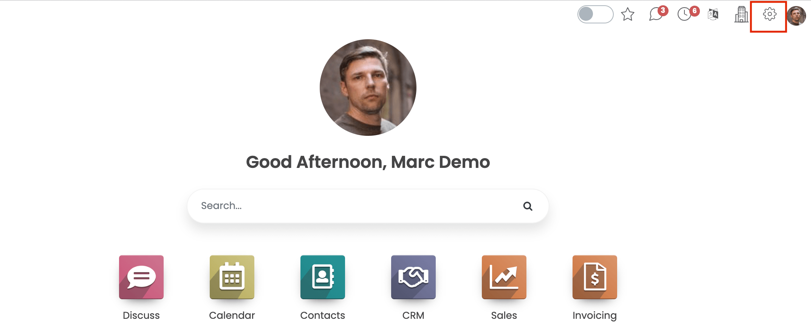Open the conversations chat bubble icon

pyautogui.click(x=656, y=14)
